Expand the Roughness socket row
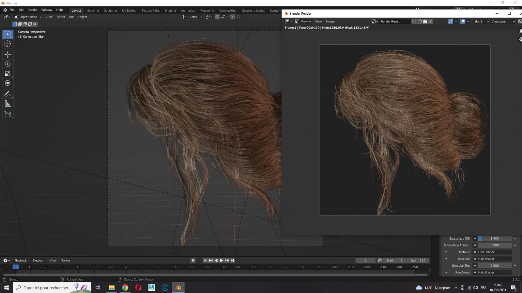 click(x=446, y=272)
